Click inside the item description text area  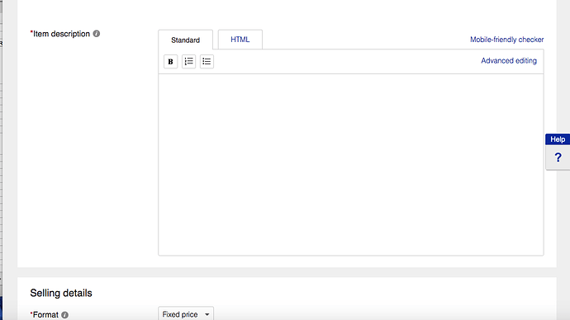tap(351, 165)
